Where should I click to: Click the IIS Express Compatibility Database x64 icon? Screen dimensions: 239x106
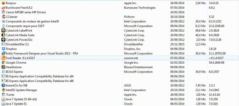(3, 76)
